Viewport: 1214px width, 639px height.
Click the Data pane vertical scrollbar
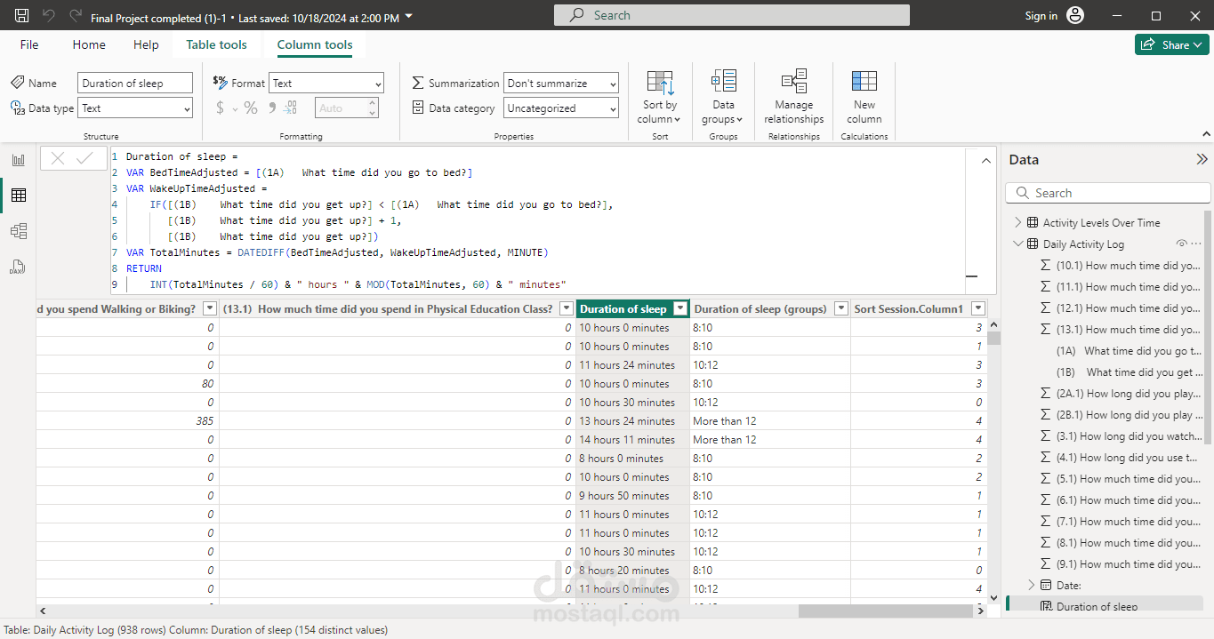pyautogui.click(x=1207, y=325)
